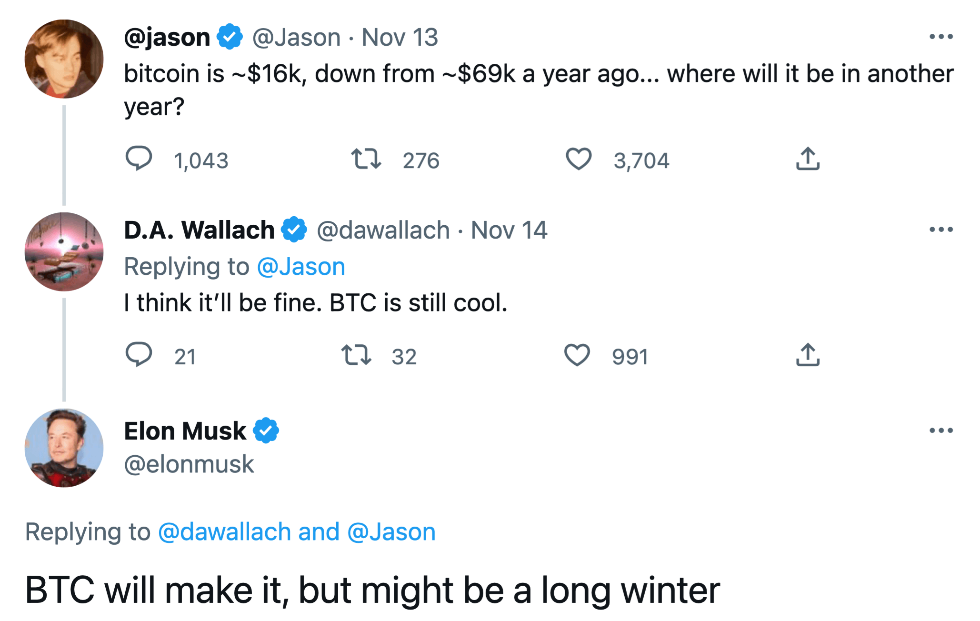Open Elon Musk's profile avatar
The width and height of the screenshot is (980, 621).
coord(64,448)
